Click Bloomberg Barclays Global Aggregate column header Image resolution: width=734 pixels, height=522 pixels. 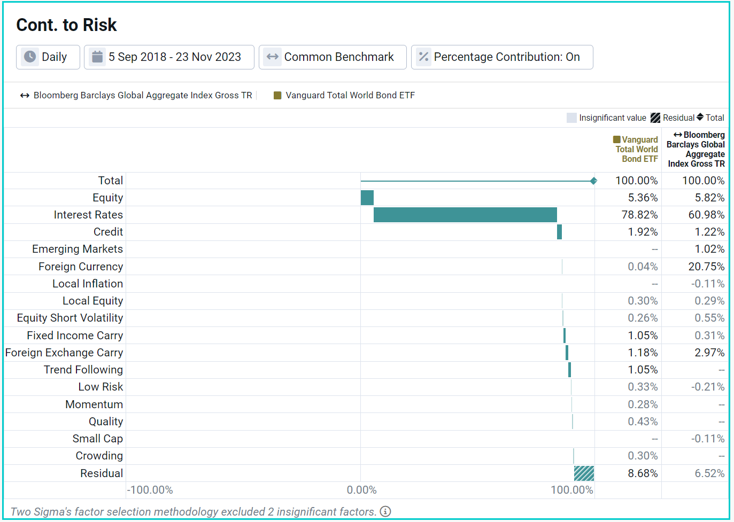pyautogui.click(x=696, y=150)
